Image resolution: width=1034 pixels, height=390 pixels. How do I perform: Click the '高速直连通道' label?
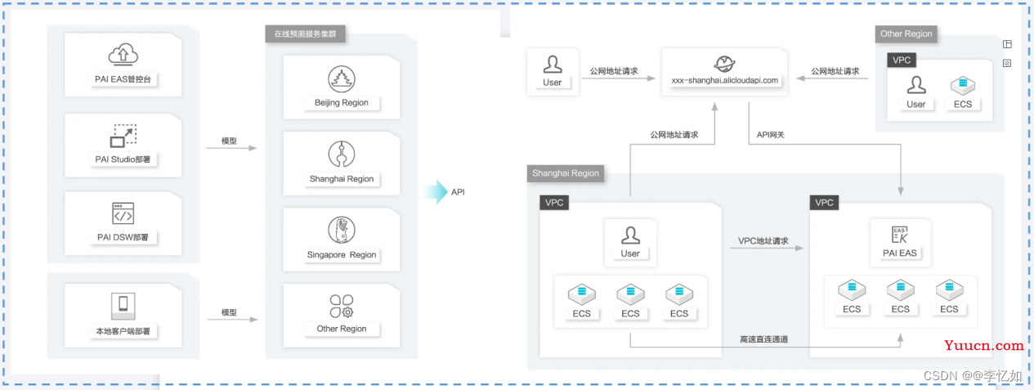763,338
